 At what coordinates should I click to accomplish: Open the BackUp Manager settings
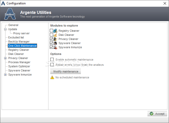pos(19,42)
